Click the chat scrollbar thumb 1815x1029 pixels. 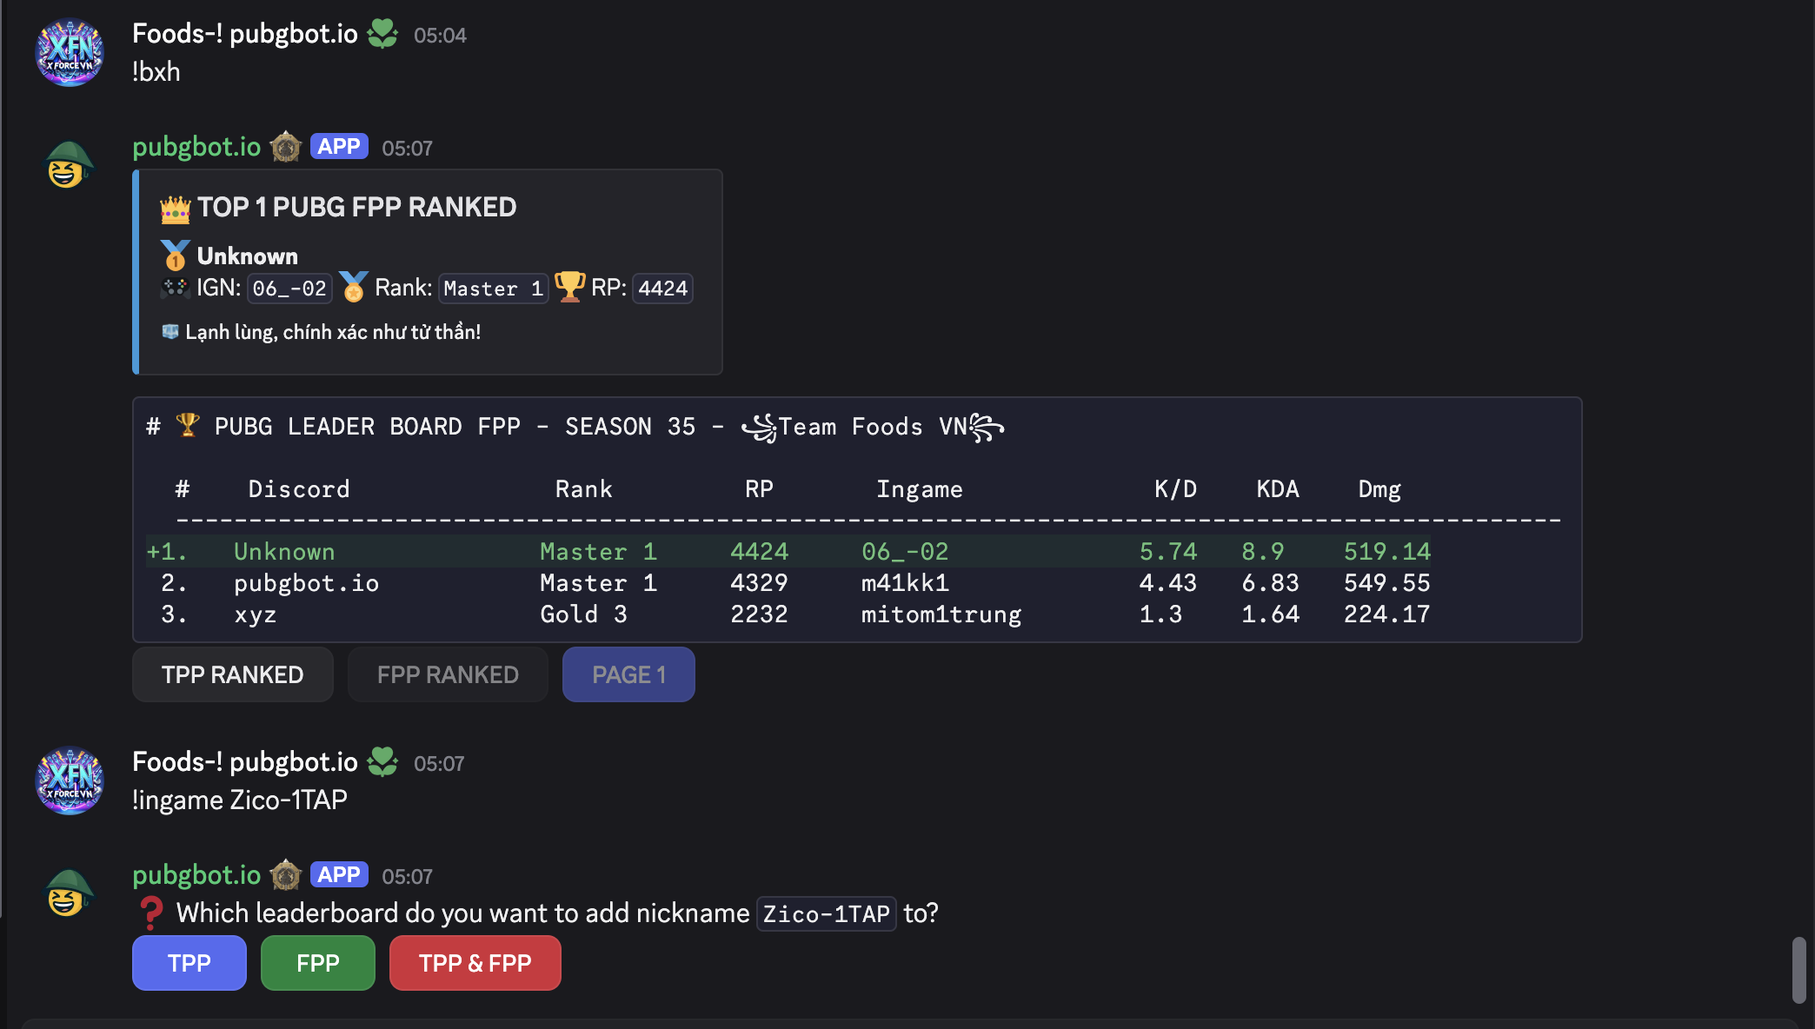tap(1798, 970)
